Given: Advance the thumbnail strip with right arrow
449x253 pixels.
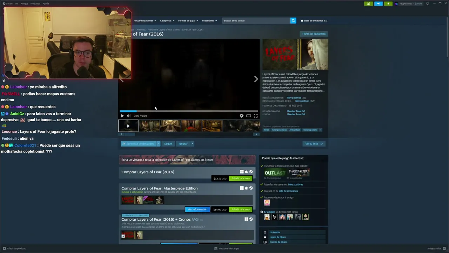Looking at the screenshot, I should pos(256,134).
